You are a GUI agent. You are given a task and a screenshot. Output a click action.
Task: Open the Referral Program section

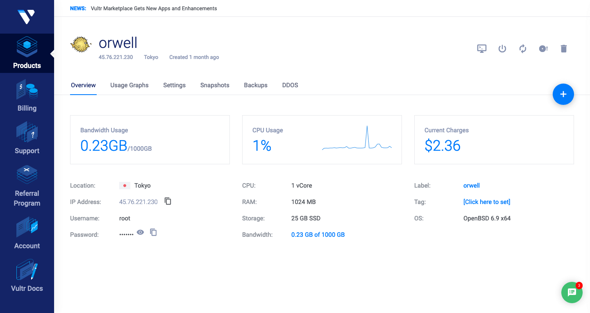(27, 186)
